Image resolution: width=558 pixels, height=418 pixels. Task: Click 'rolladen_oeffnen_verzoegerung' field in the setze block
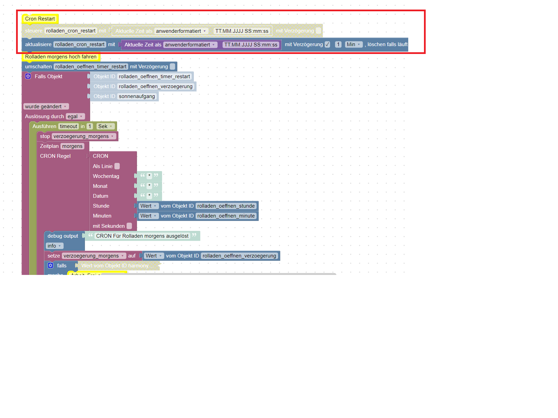click(239, 256)
